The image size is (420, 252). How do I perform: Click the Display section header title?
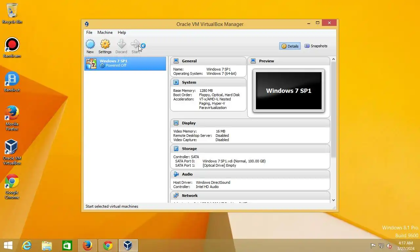click(x=189, y=123)
